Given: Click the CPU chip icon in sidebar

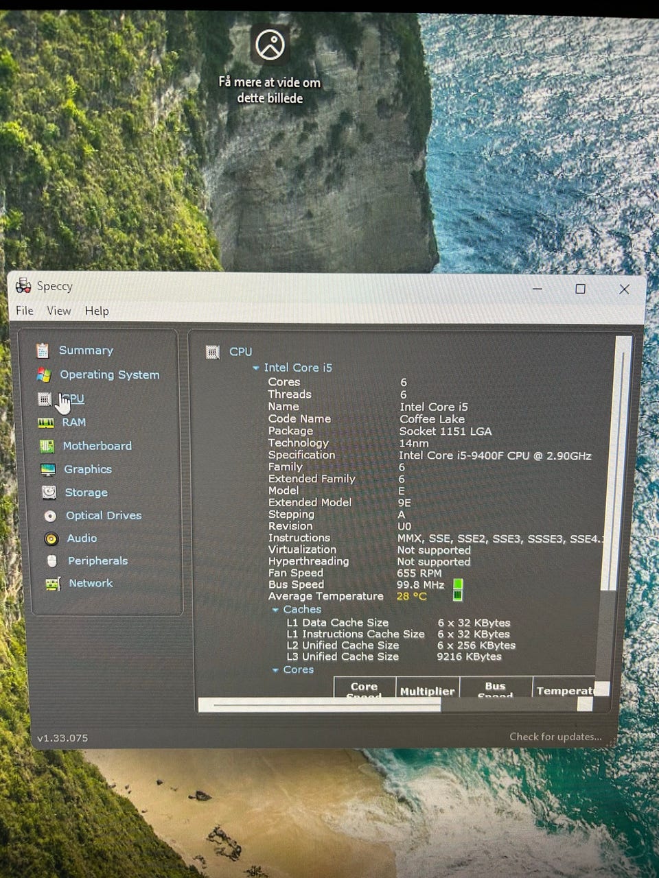Looking at the screenshot, I should tap(45, 399).
